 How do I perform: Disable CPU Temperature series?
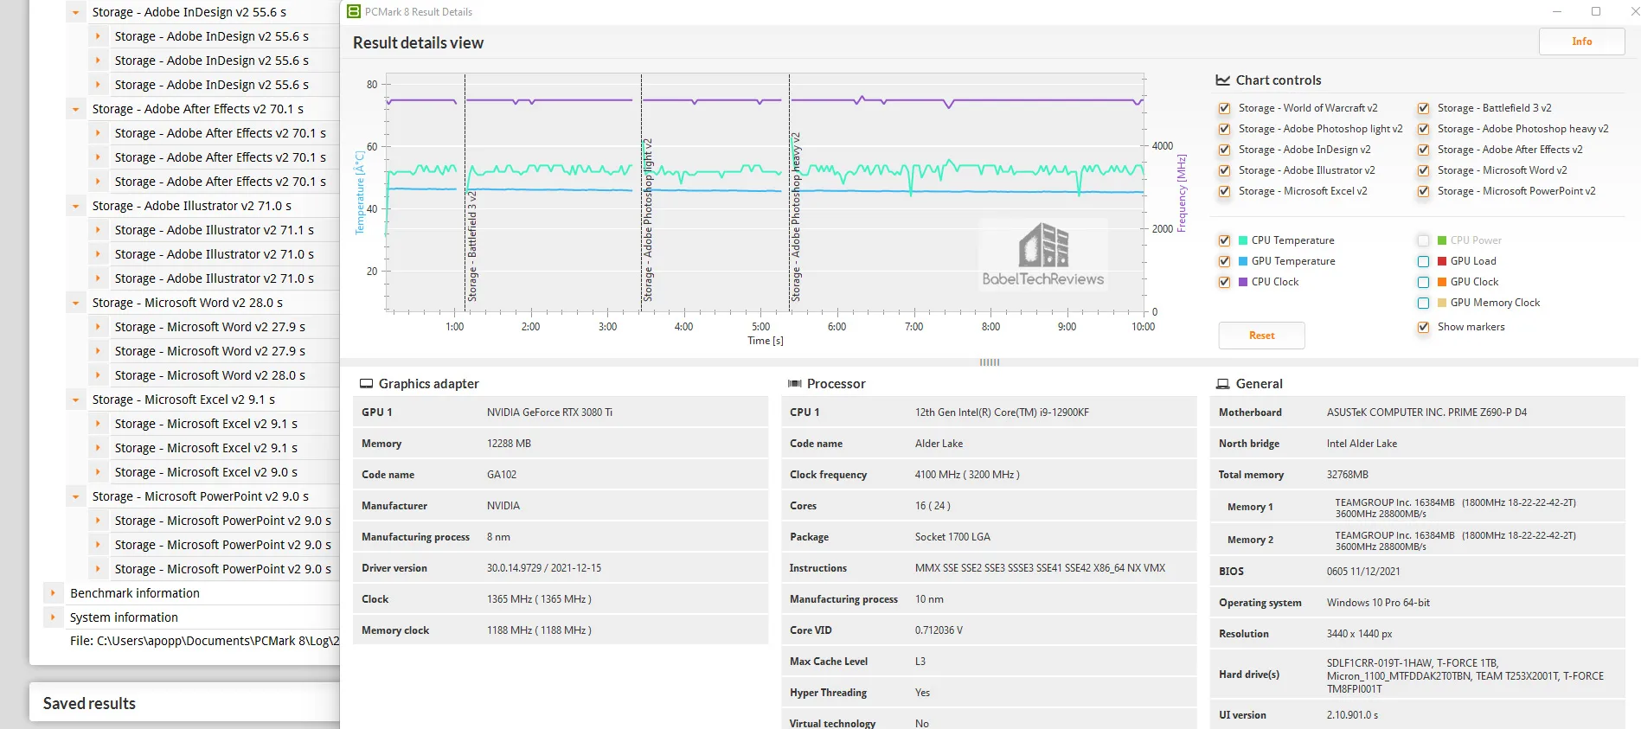1224,240
